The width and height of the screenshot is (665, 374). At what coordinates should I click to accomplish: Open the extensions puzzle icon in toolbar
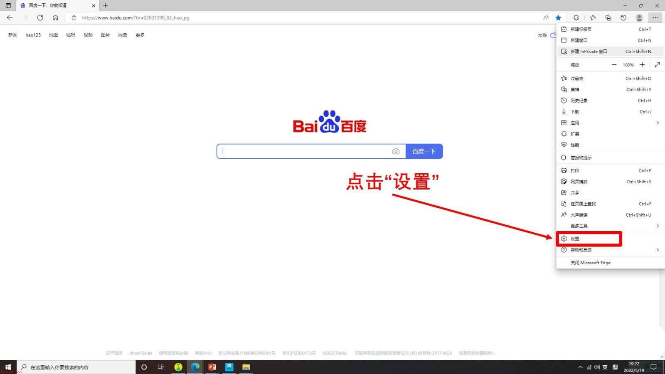[576, 17]
